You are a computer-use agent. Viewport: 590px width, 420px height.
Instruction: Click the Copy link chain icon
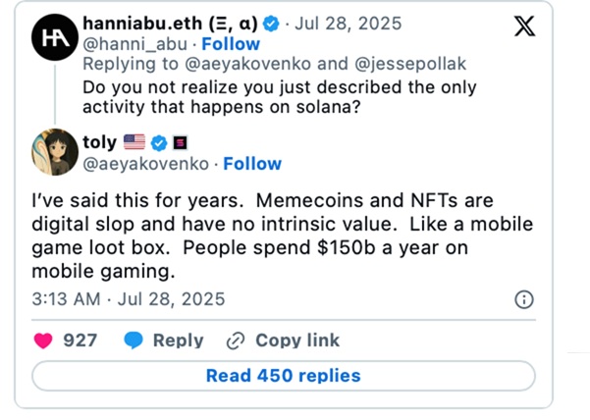tap(236, 341)
